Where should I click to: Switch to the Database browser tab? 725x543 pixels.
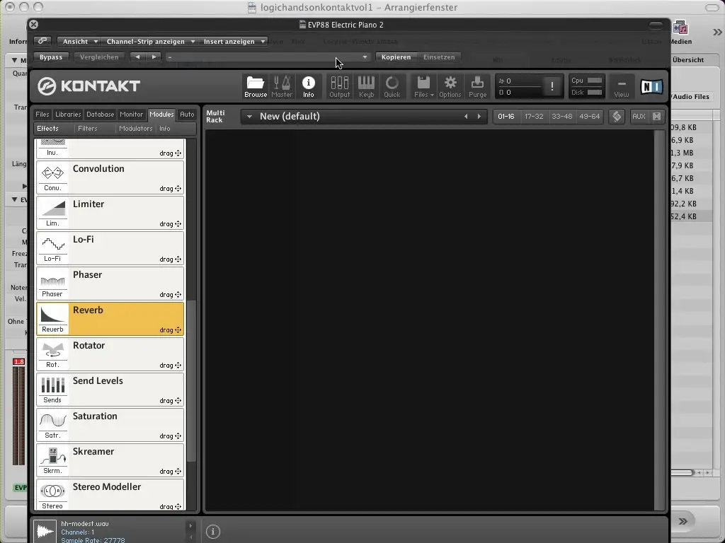coord(101,114)
